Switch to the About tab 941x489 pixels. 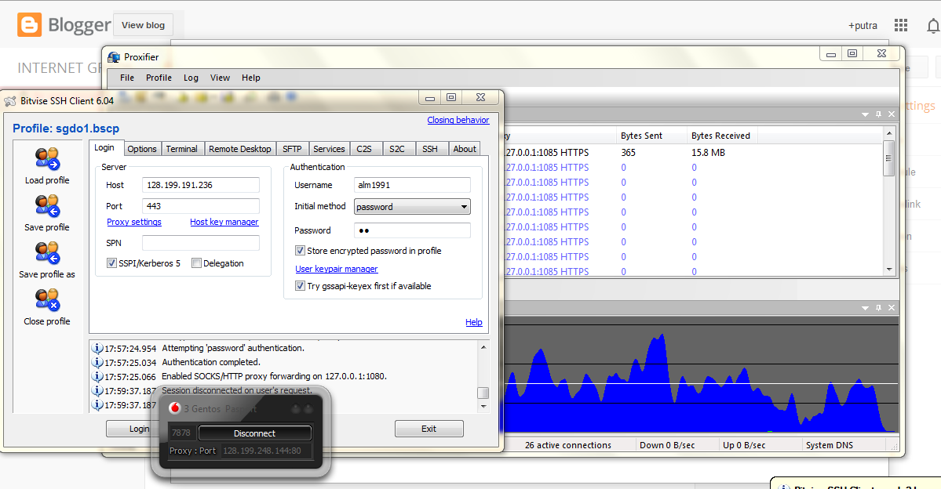coord(465,149)
